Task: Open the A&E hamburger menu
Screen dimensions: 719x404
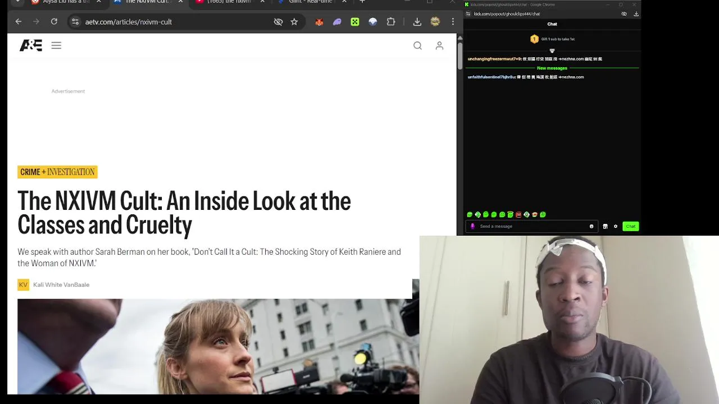Action: 56,45
